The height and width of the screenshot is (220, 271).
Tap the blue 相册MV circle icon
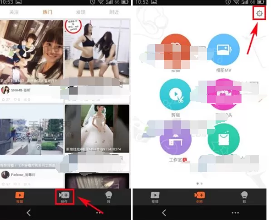point(223,50)
